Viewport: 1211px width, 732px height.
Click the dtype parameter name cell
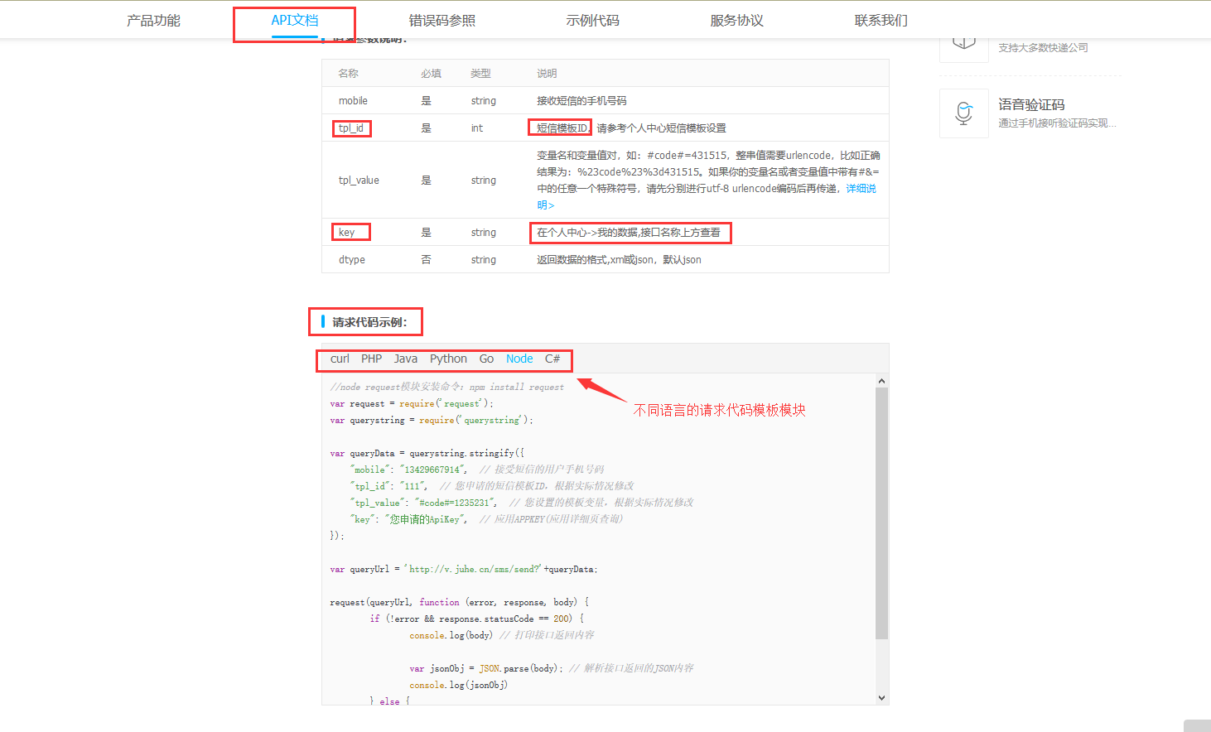point(351,259)
